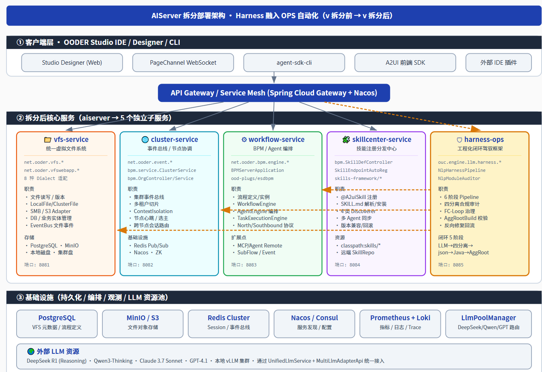Image resolution: width=542 pixels, height=372 pixels.
Task: Click the text "SkillEndpointAutoReg"
Action: pyautogui.click(x=361, y=170)
